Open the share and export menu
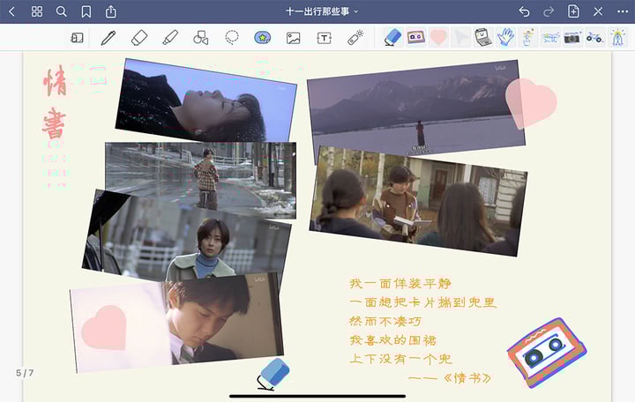Image resolution: width=635 pixels, height=402 pixels. (110, 11)
